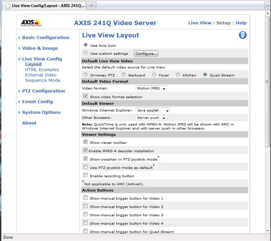Open a new browser tab with plus icon
The image size is (271, 241).
pos(91,6)
